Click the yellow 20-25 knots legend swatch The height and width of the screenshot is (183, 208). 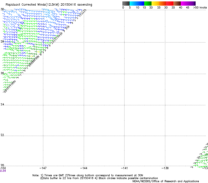(155, 3)
